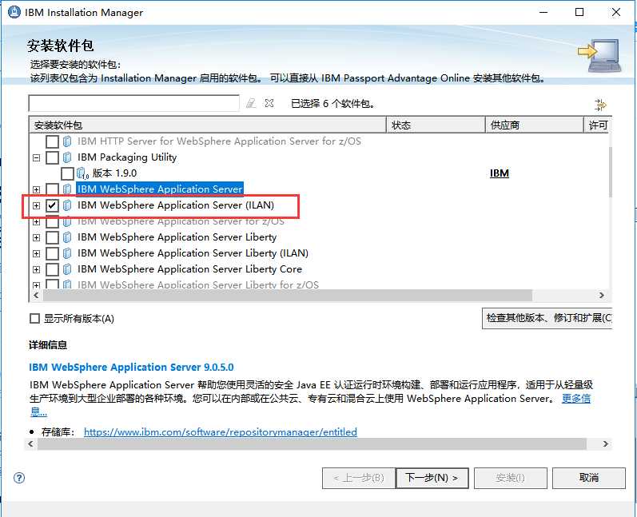Check the IBM Packaging Utility checkbox
The width and height of the screenshot is (637, 517).
click(52, 157)
